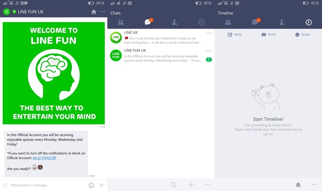Open Add Friends tab in Chats screen
The width and height of the screenshot is (322, 191).
pos(175,22)
